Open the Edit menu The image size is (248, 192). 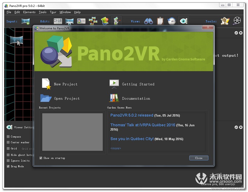[x=17, y=12]
